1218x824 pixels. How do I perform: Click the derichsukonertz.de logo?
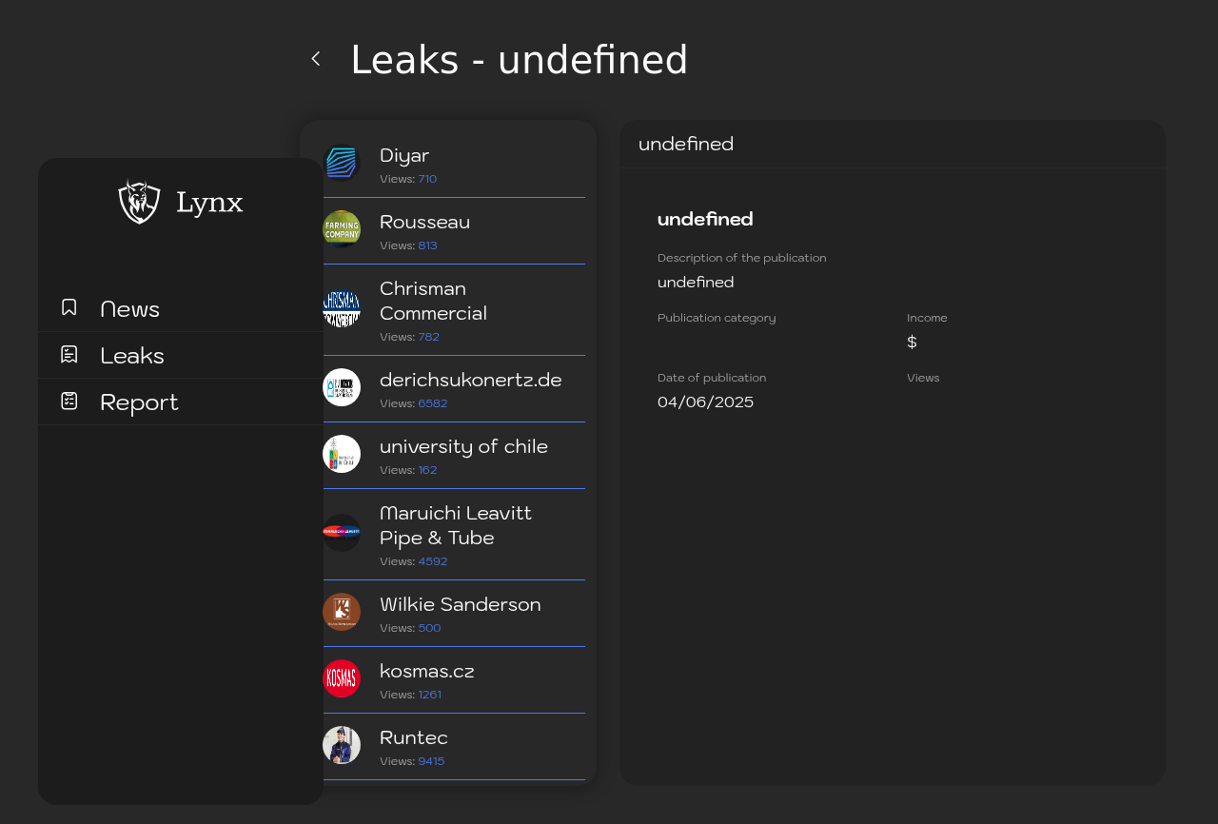tap(342, 387)
